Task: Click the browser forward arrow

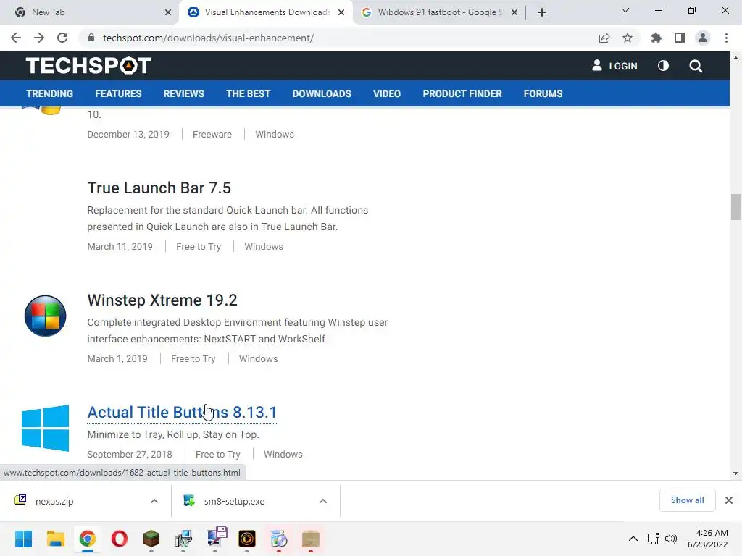Action: click(x=39, y=38)
